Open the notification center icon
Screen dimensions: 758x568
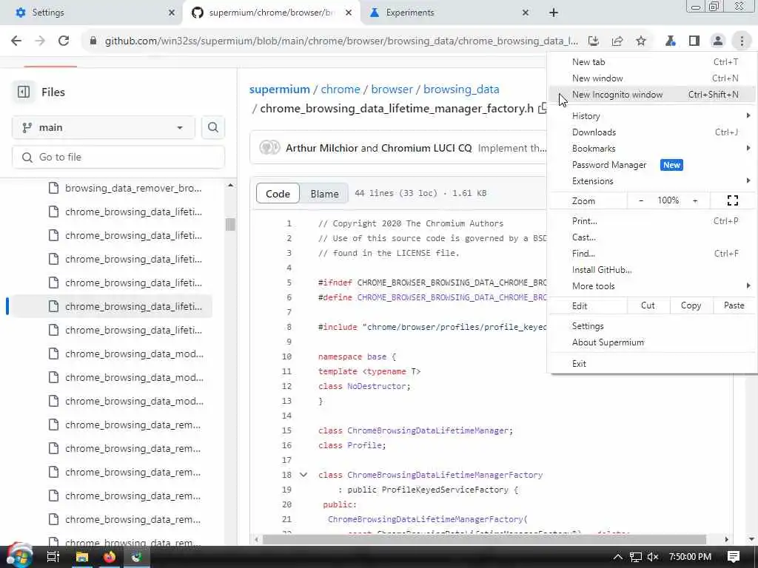[734, 557]
